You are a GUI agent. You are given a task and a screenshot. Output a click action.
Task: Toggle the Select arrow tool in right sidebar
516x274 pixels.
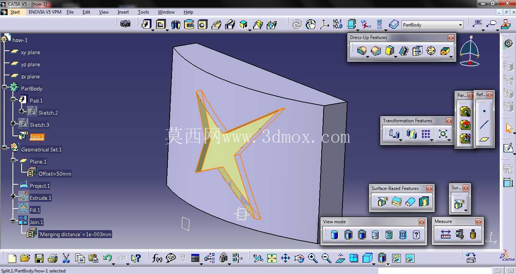point(508,128)
